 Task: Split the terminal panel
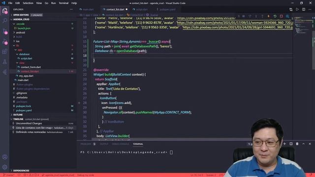[x=291, y=144]
